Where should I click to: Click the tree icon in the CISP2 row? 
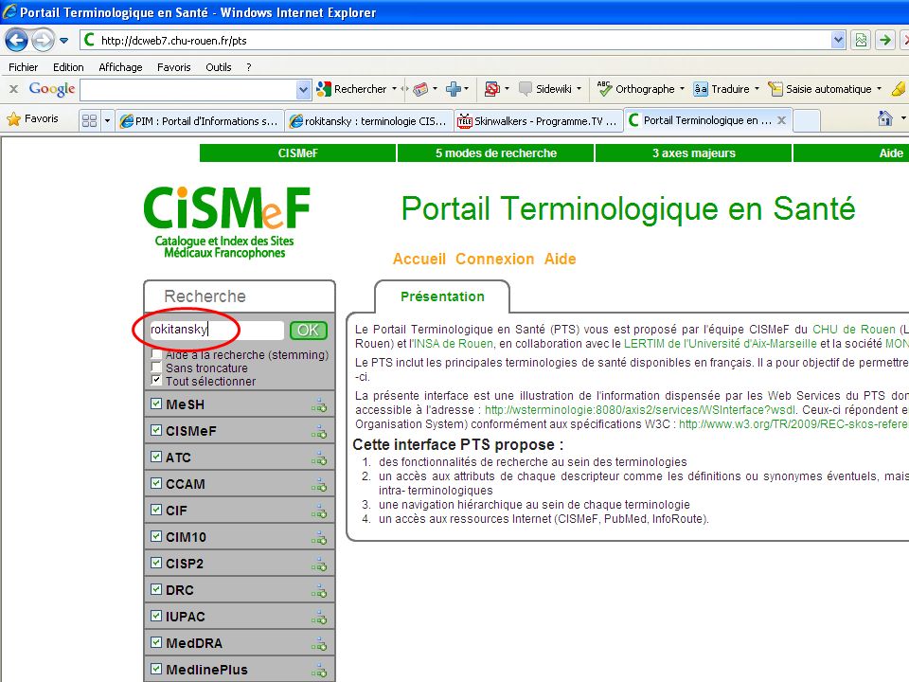(x=319, y=565)
